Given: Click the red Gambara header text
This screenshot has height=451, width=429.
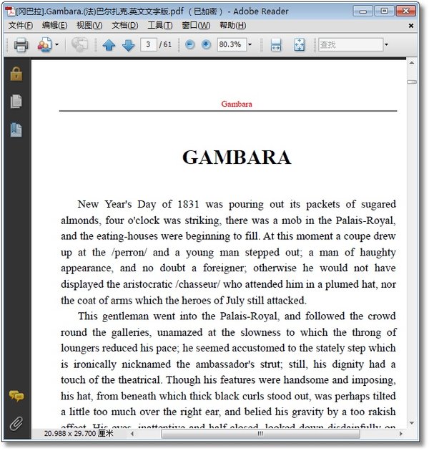Looking at the screenshot, I should [237, 104].
